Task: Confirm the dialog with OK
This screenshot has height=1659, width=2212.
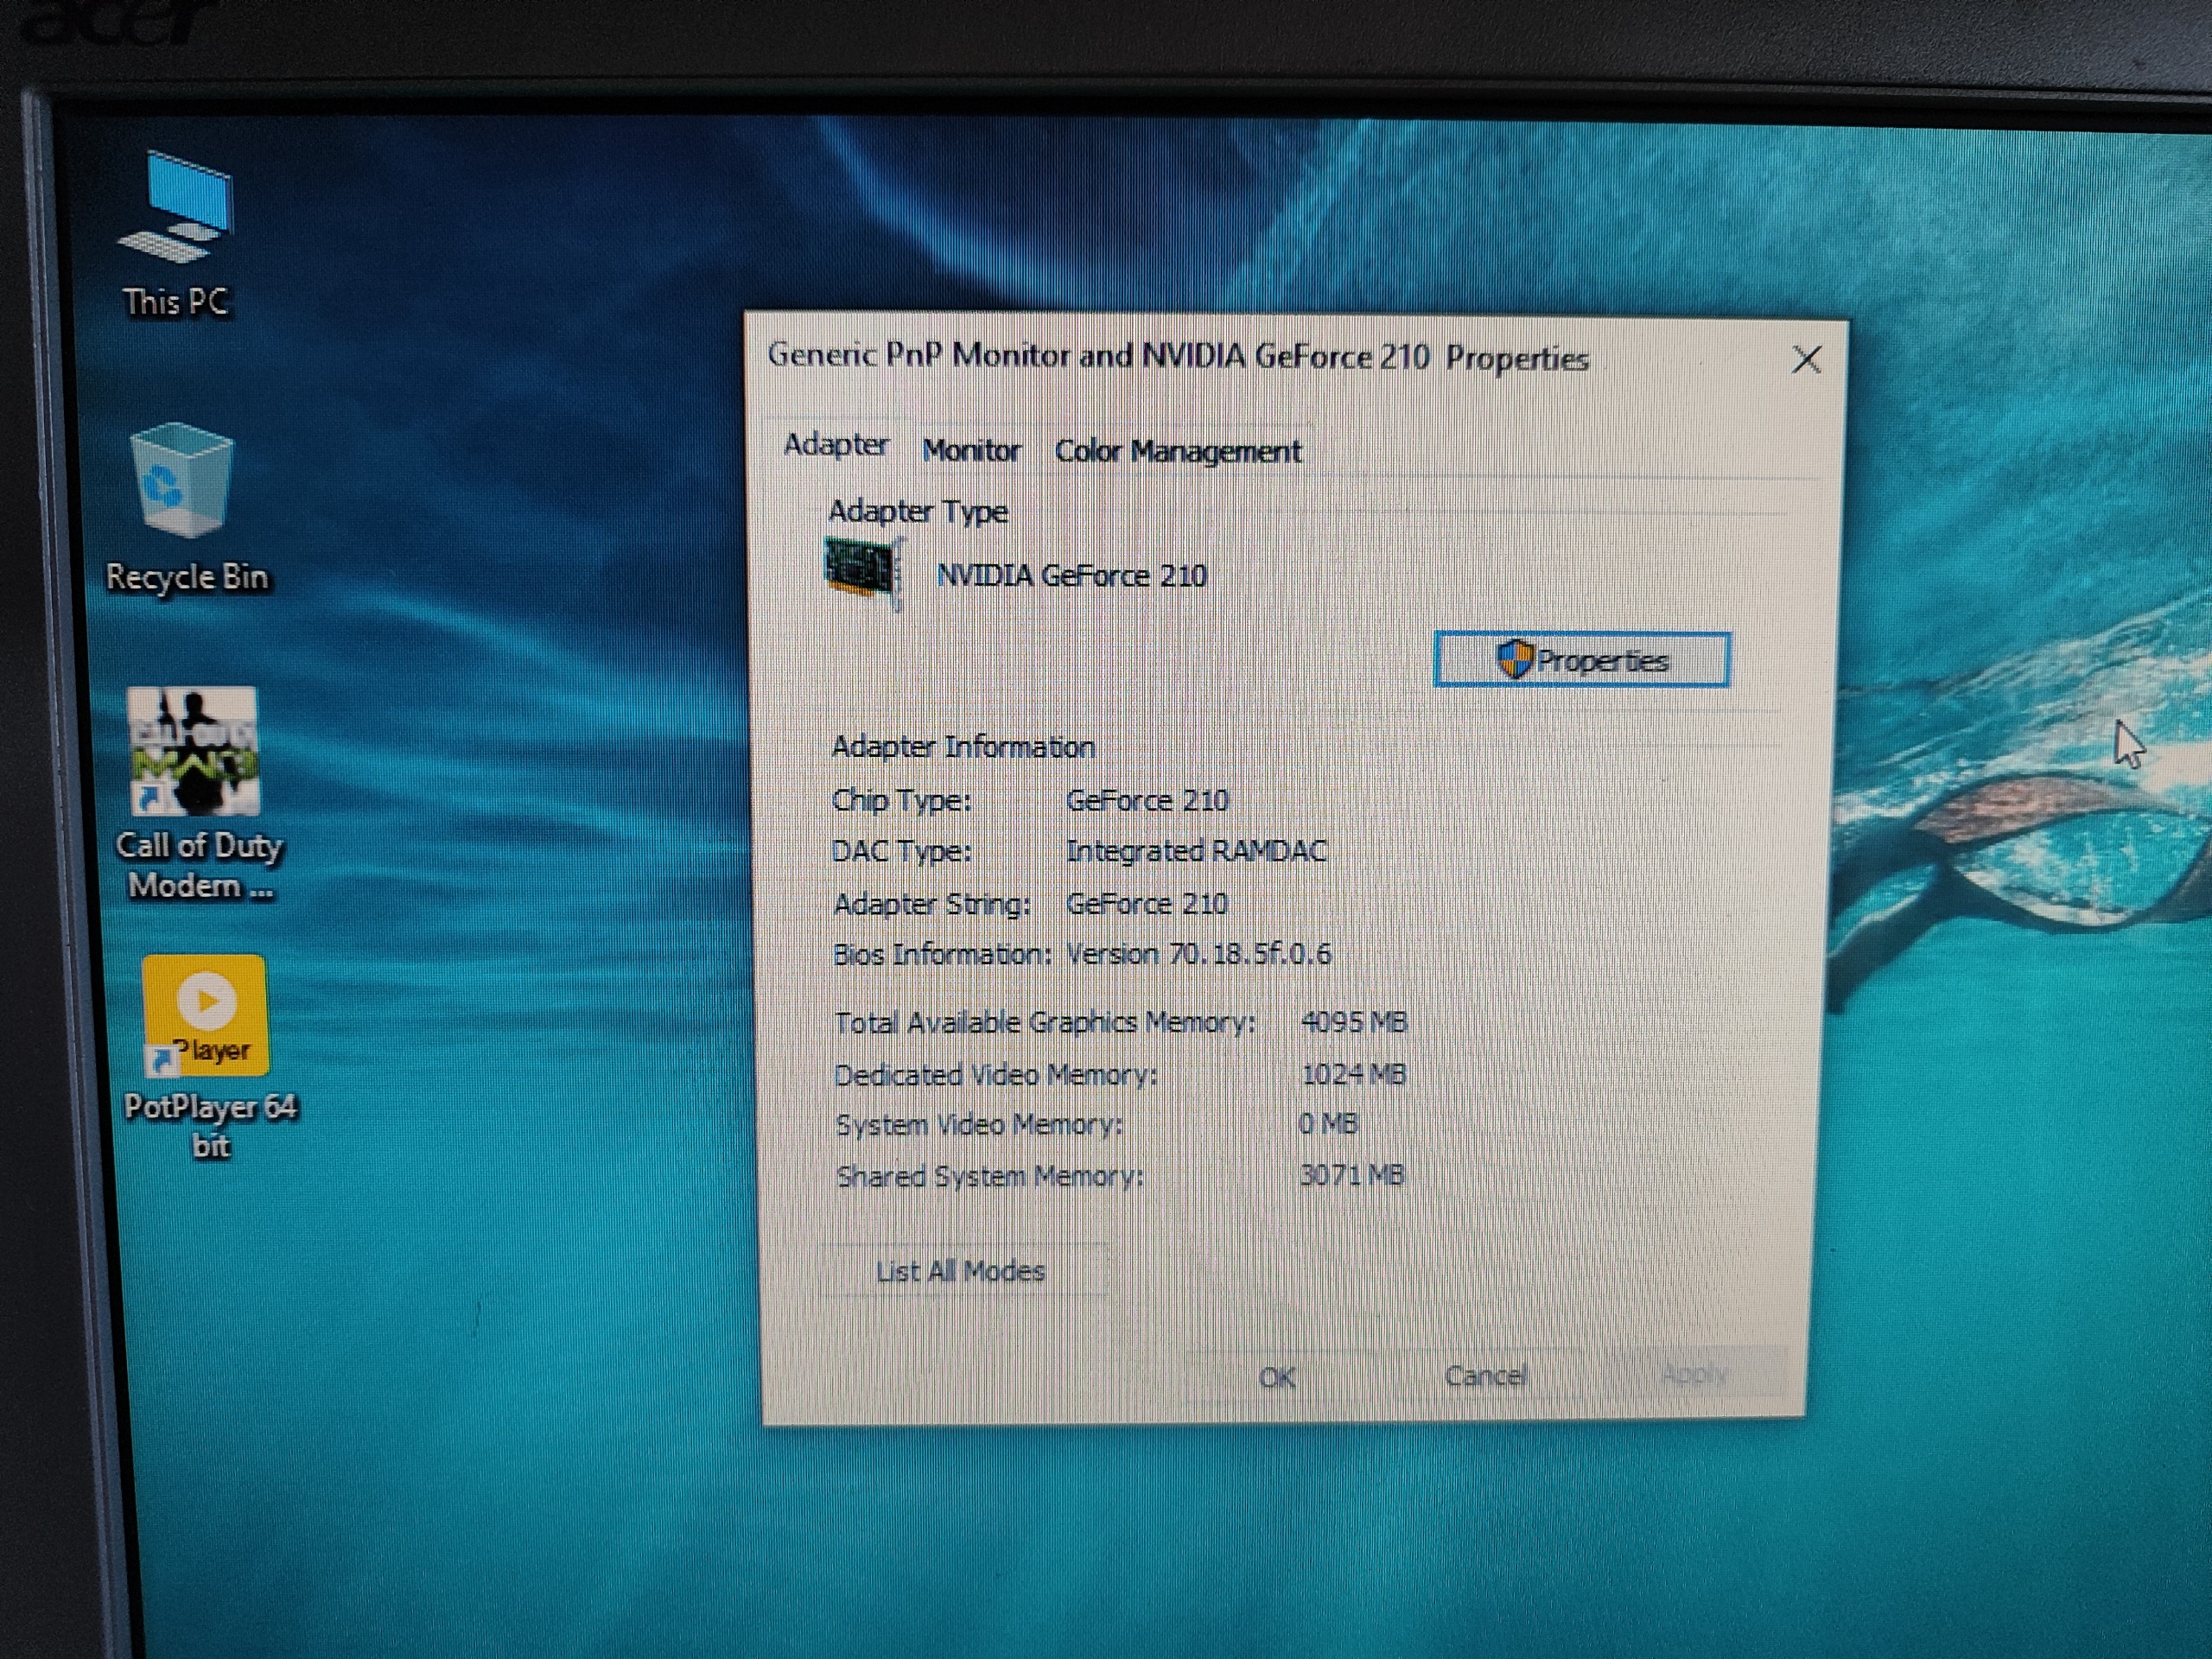Action: pyautogui.click(x=1277, y=1377)
